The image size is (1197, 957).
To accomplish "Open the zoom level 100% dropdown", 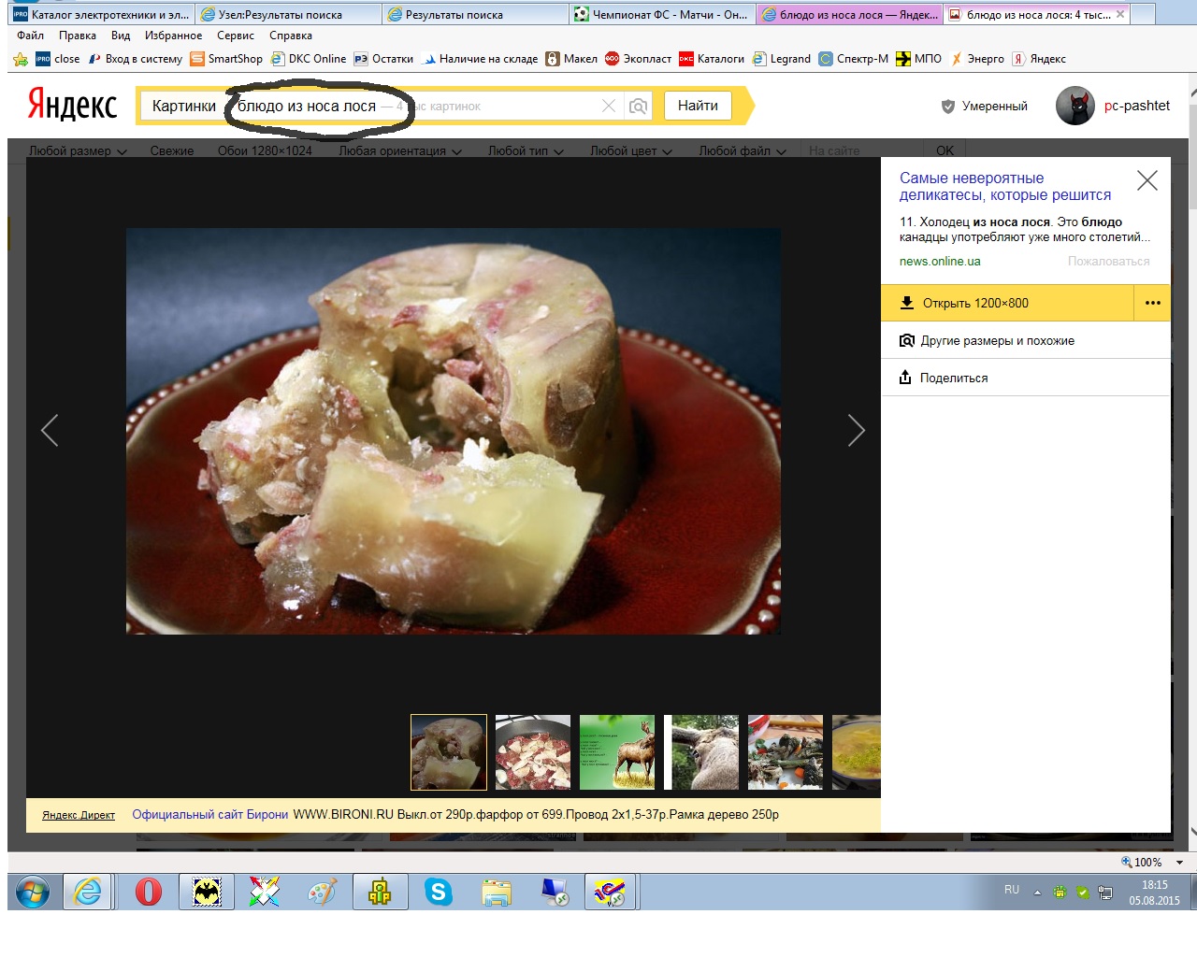I will [x=1178, y=863].
